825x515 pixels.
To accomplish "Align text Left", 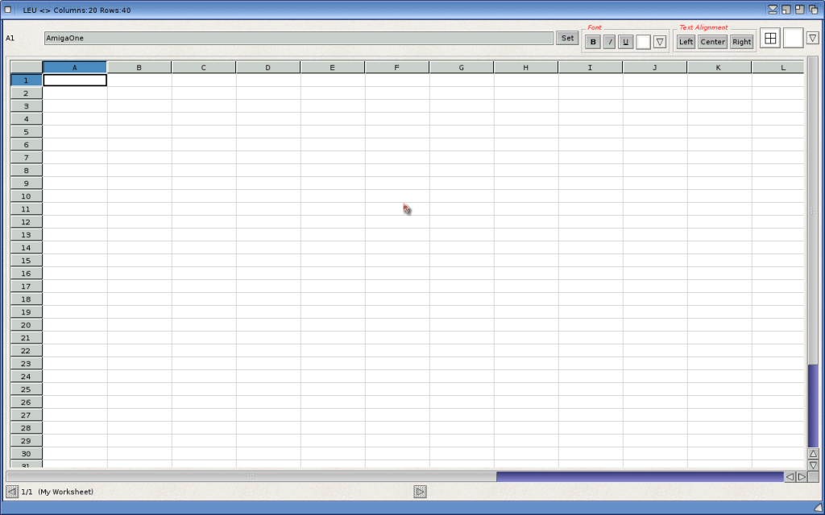I will tap(686, 42).
